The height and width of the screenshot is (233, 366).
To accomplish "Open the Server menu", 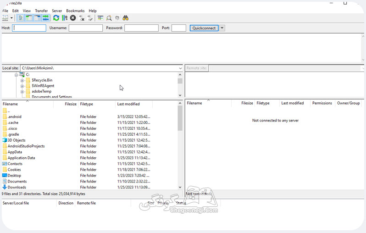I will coord(57,11).
